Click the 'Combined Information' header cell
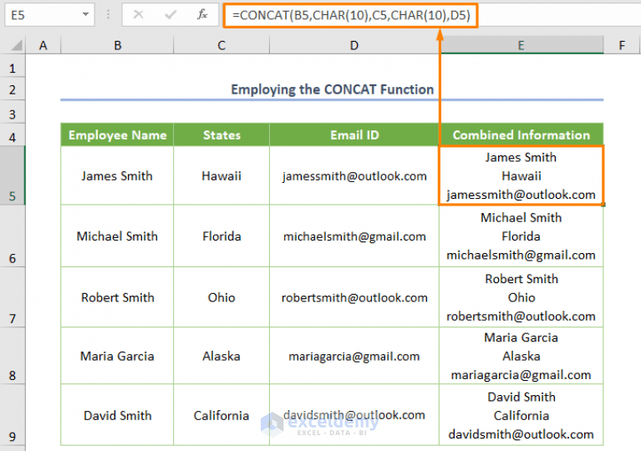 (521, 134)
